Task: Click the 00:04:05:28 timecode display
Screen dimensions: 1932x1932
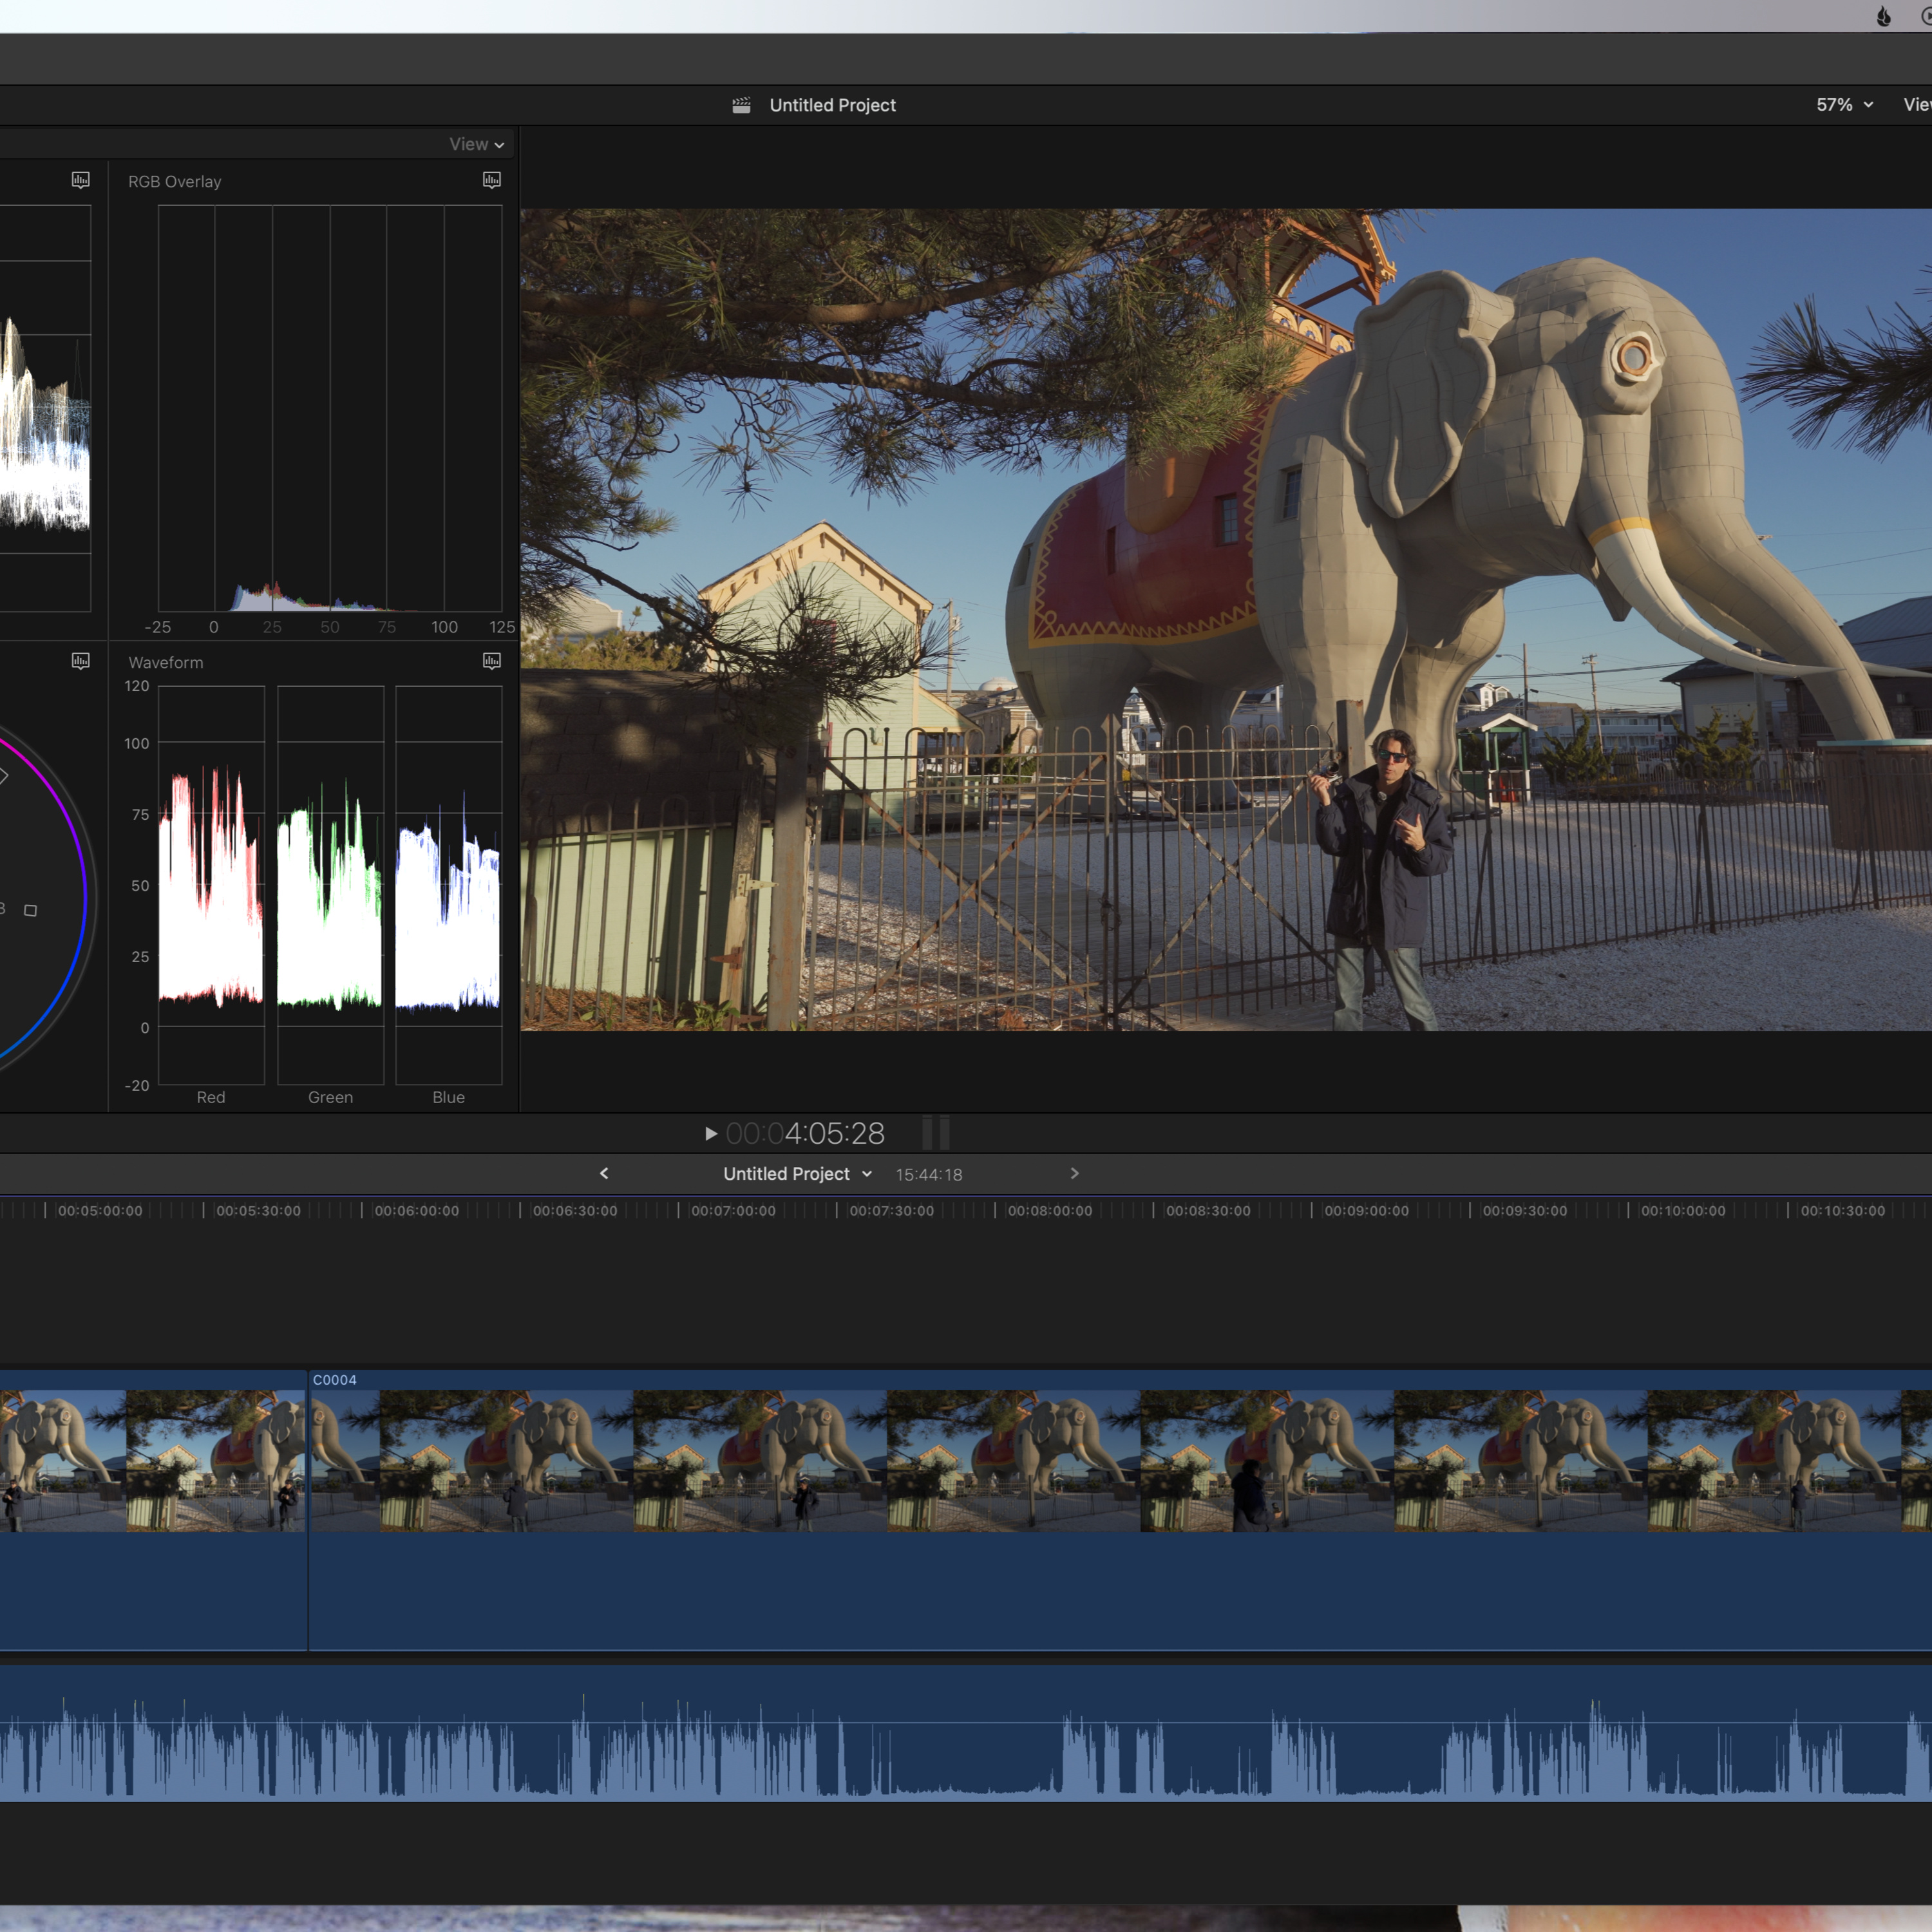Action: point(805,1133)
